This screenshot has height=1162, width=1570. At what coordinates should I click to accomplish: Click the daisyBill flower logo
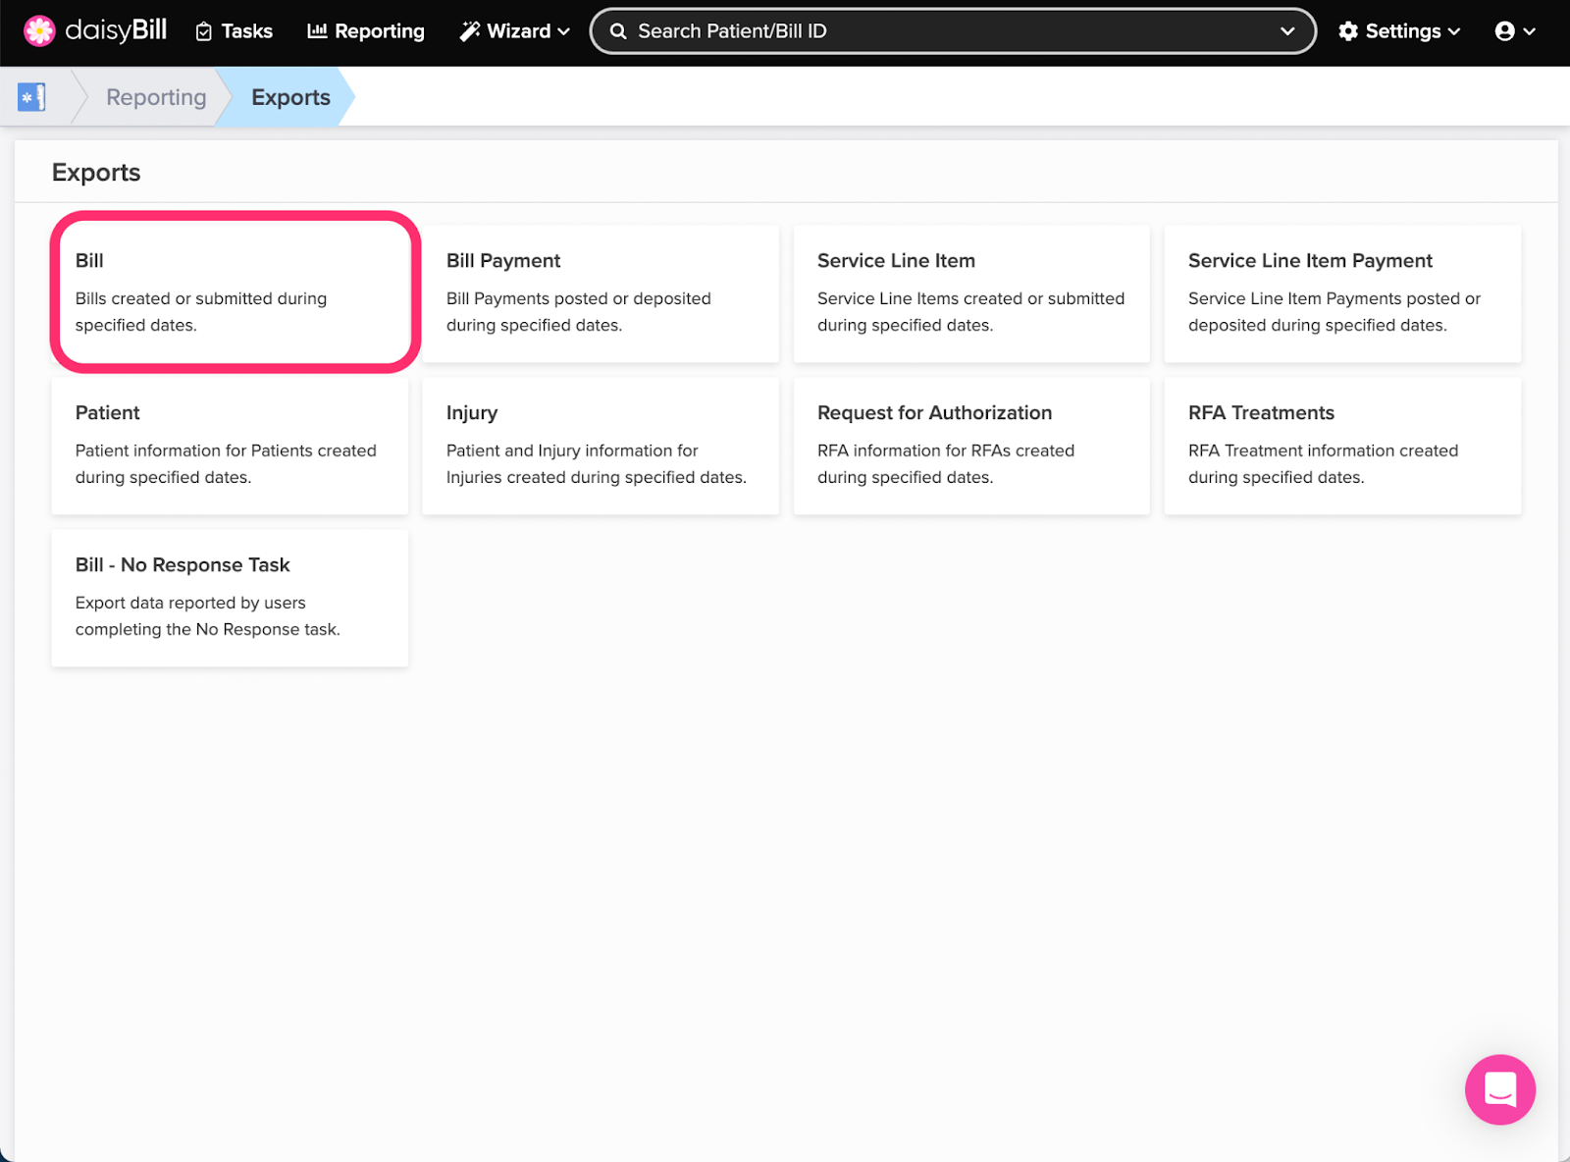(x=39, y=31)
